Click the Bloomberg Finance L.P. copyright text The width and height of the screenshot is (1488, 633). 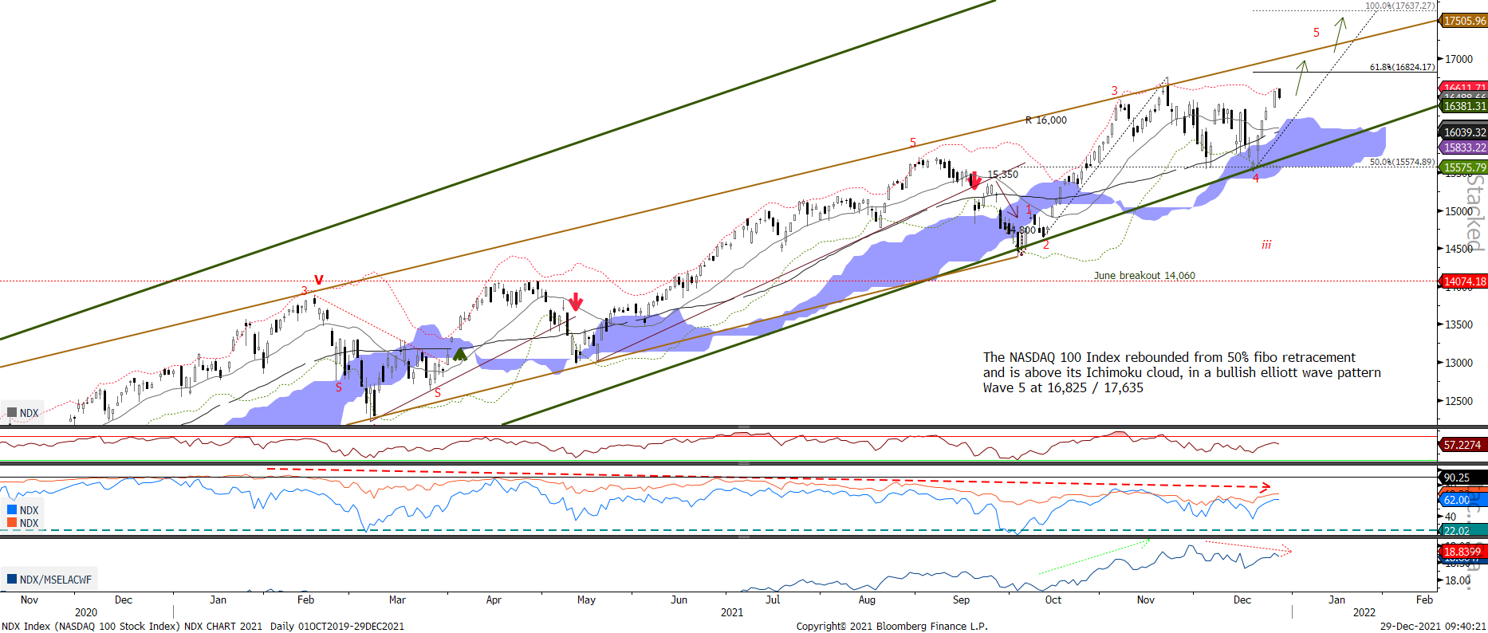(x=892, y=626)
